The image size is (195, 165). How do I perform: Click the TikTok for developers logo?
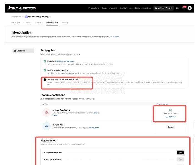21,8
